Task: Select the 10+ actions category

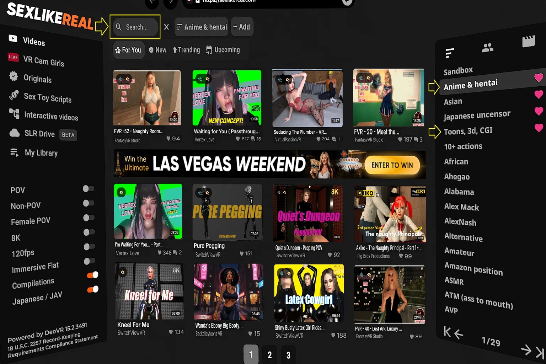Action: 463,146
